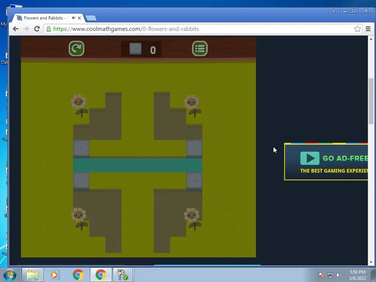Open Action Center flag in system tray
376x282 pixels.
pos(321,275)
